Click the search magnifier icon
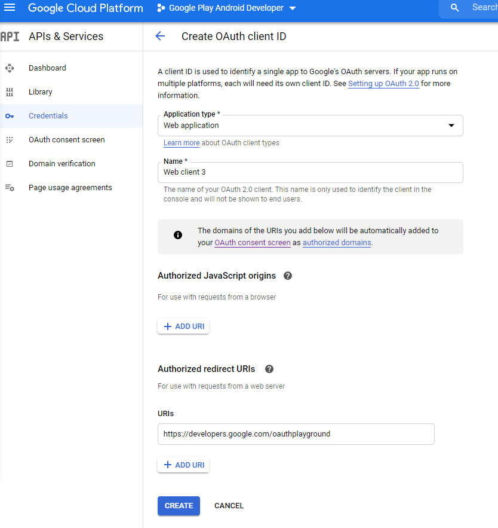 [454, 7]
